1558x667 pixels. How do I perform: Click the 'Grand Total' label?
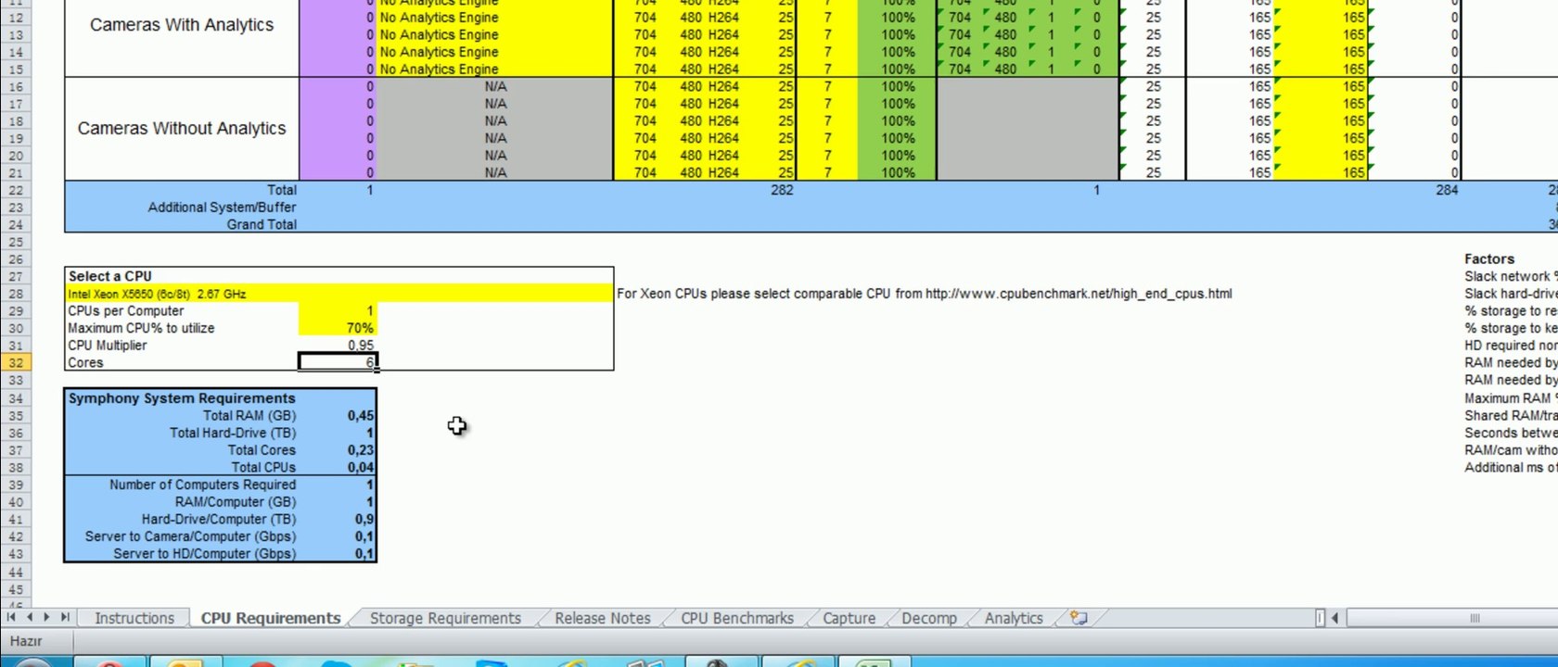click(262, 224)
